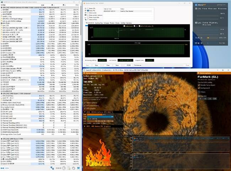Click the FurMark GPU usage blue bar
231x171 pixels.
point(100,117)
